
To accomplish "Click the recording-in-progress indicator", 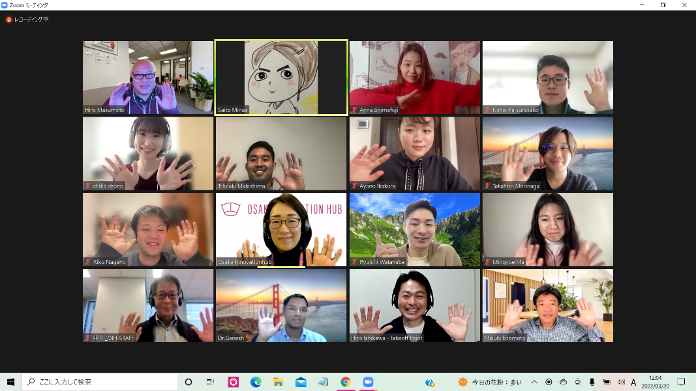I will point(27,20).
